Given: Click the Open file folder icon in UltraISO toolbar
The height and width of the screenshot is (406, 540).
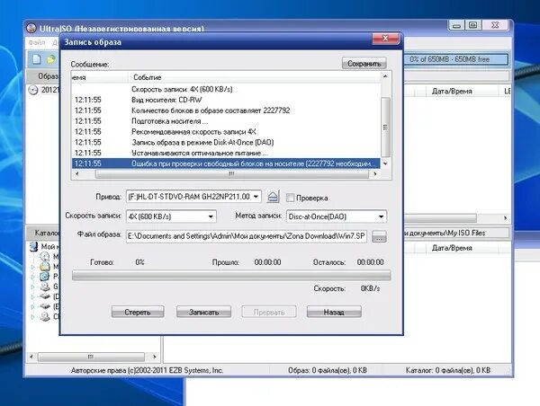Looking at the screenshot, I should [51, 59].
